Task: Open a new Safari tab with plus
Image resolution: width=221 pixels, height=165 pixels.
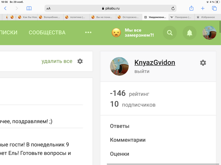Action: [203, 8]
